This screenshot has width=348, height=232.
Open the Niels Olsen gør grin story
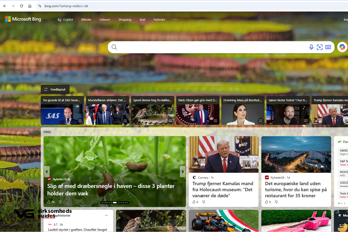click(x=198, y=110)
